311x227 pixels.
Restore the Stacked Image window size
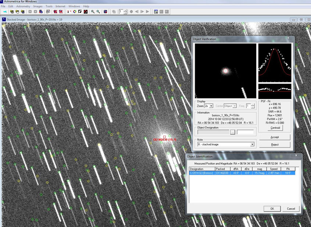[301, 19]
